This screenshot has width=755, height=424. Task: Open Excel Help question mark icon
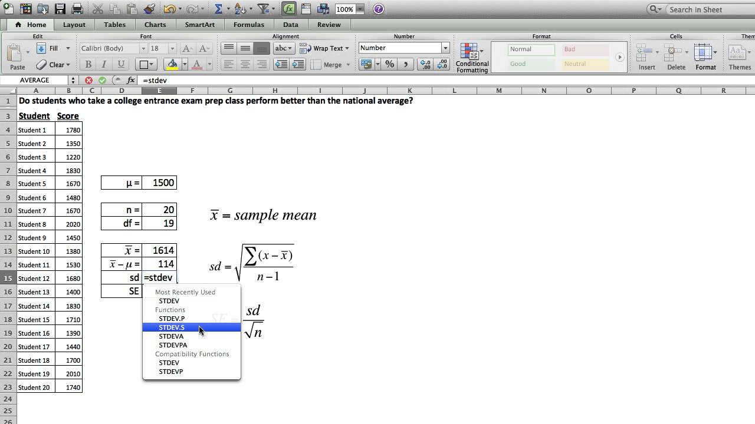coord(379,9)
